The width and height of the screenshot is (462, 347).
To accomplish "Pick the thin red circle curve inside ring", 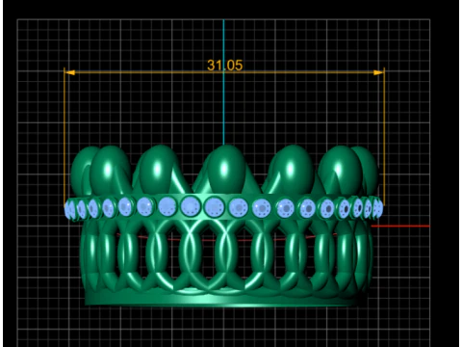I will point(224,239).
